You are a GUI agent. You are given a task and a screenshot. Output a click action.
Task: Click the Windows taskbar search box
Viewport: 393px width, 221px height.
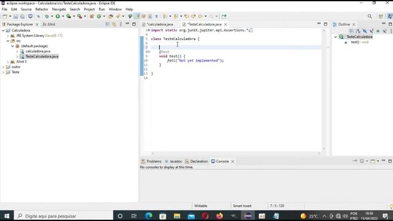[x=64, y=216]
